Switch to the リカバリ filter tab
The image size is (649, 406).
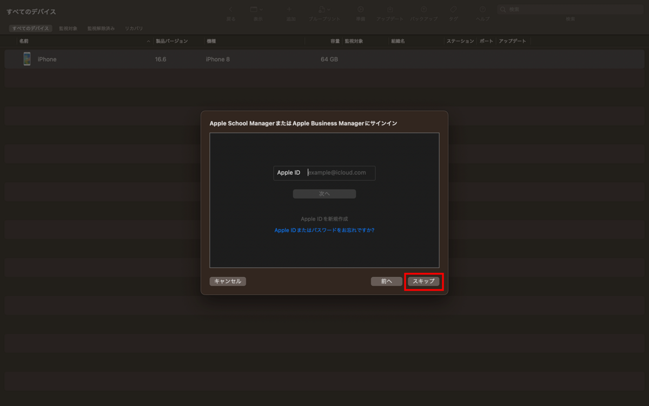click(x=134, y=28)
